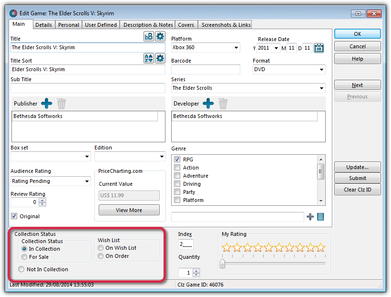Viewport: 391px width, 297px height.
Task: Open the gear settings next to Title Sort
Action: (160, 58)
